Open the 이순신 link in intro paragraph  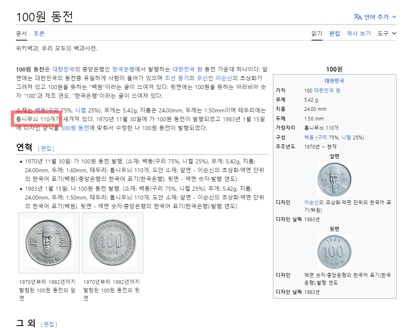[224, 78]
